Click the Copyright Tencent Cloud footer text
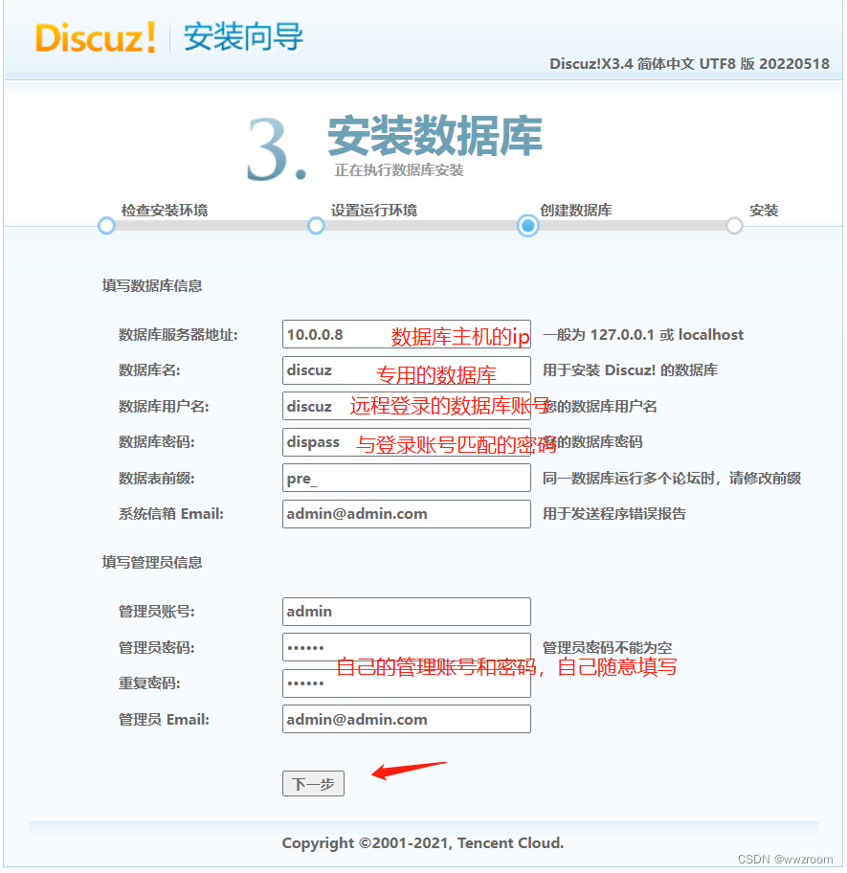 coord(423,843)
